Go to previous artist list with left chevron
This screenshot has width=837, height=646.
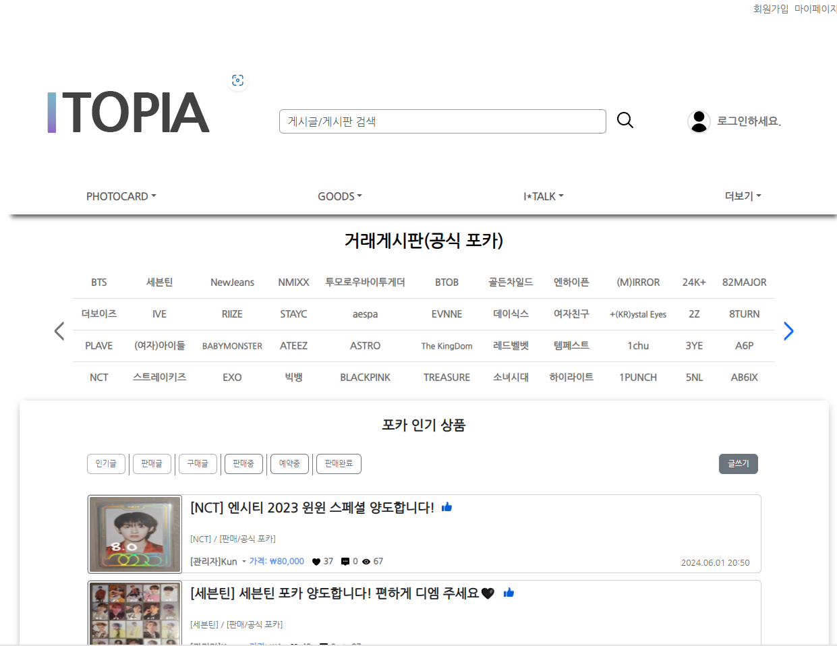tap(59, 331)
